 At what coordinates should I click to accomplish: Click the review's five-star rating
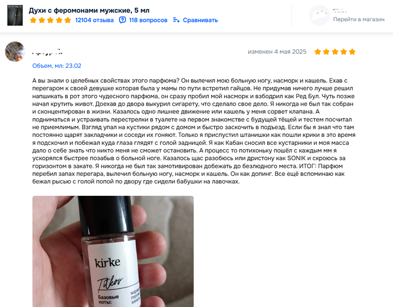click(335, 52)
